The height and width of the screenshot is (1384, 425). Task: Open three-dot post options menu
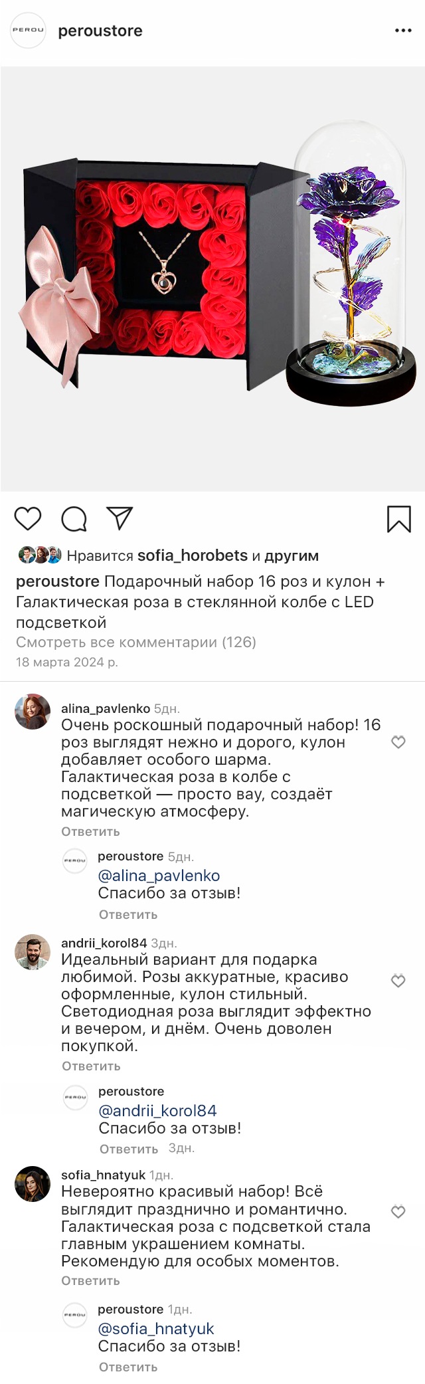point(403,31)
